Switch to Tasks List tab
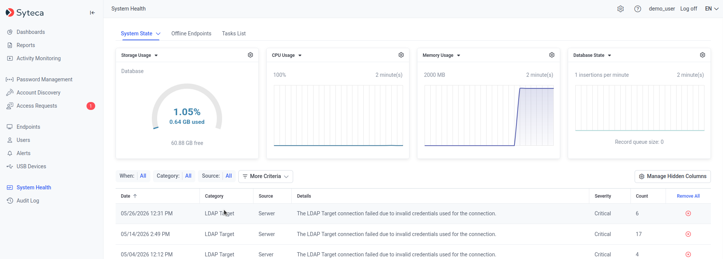This screenshot has height=259, width=723. click(x=234, y=34)
